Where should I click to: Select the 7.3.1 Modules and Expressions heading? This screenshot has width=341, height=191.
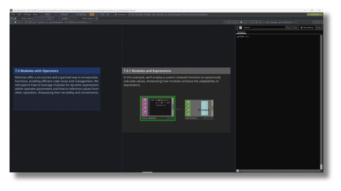click(x=147, y=71)
